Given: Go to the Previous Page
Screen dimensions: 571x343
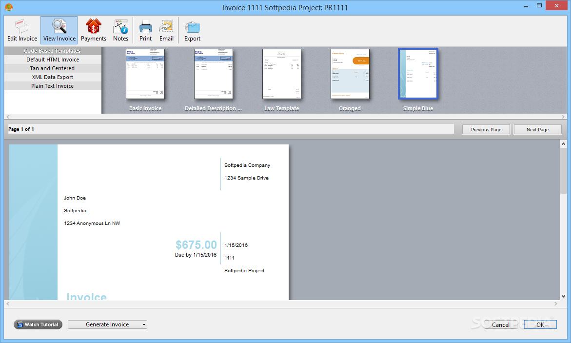Looking at the screenshot, I should coord(486,129).
